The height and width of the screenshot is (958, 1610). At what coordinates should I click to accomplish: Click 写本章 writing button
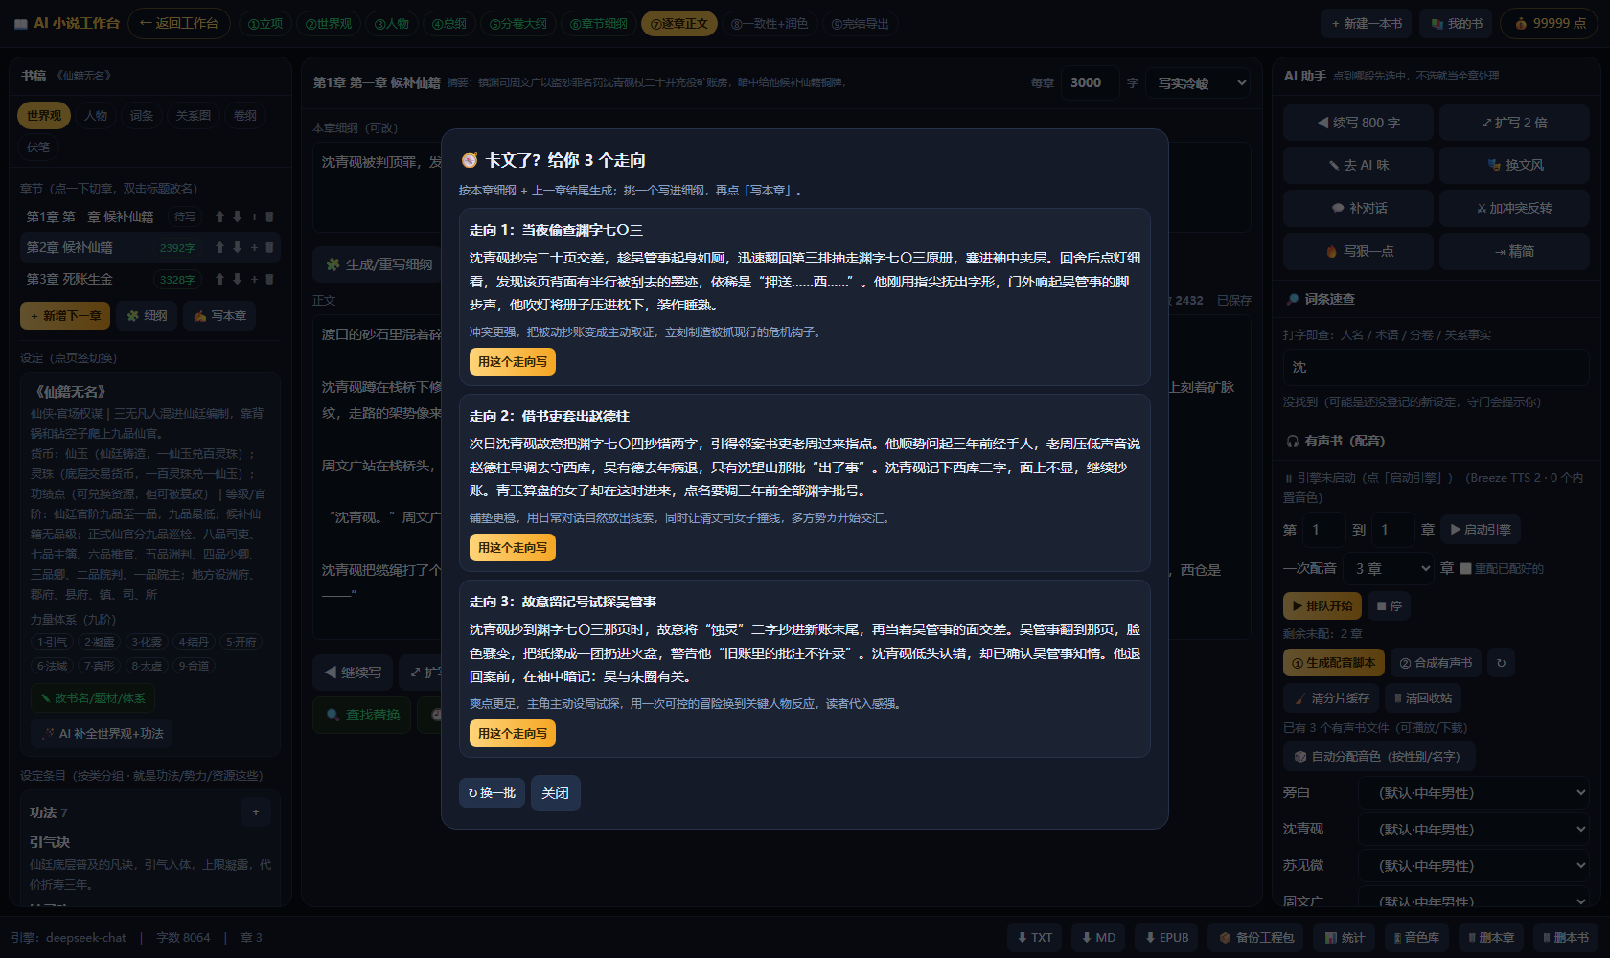pyautogui.click(x=219, y=316)
